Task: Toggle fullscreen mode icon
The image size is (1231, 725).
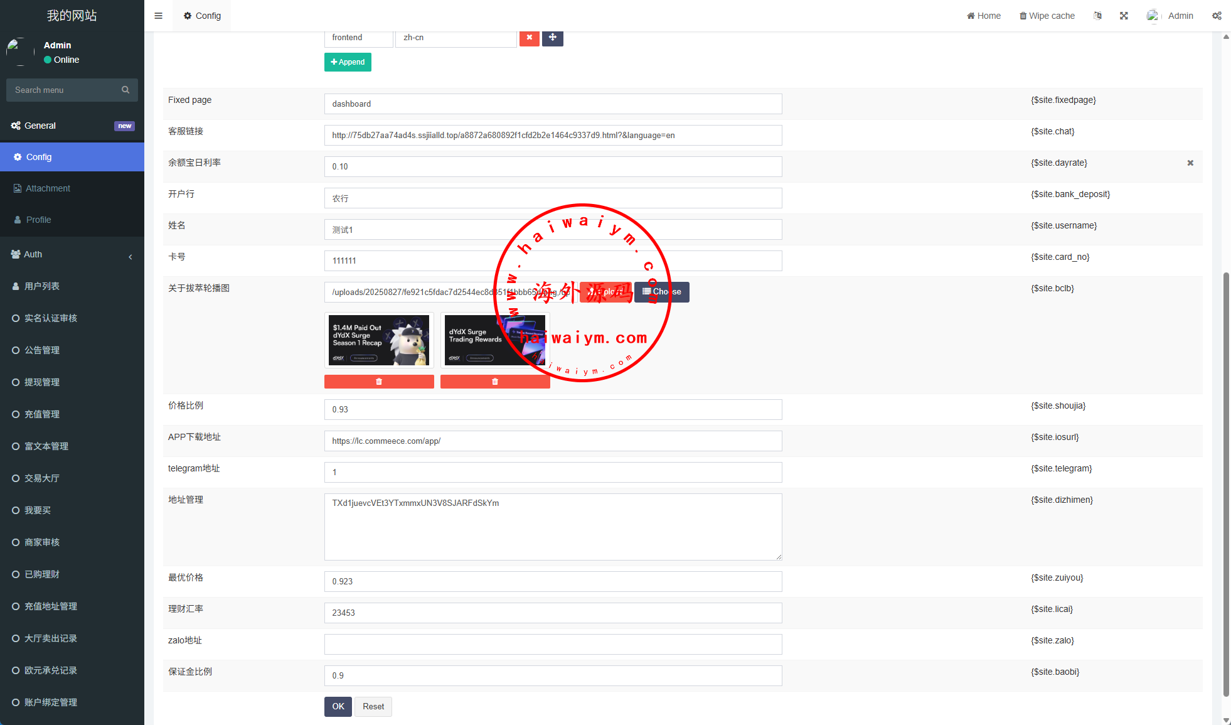Action: click(x=1124, y=16)
